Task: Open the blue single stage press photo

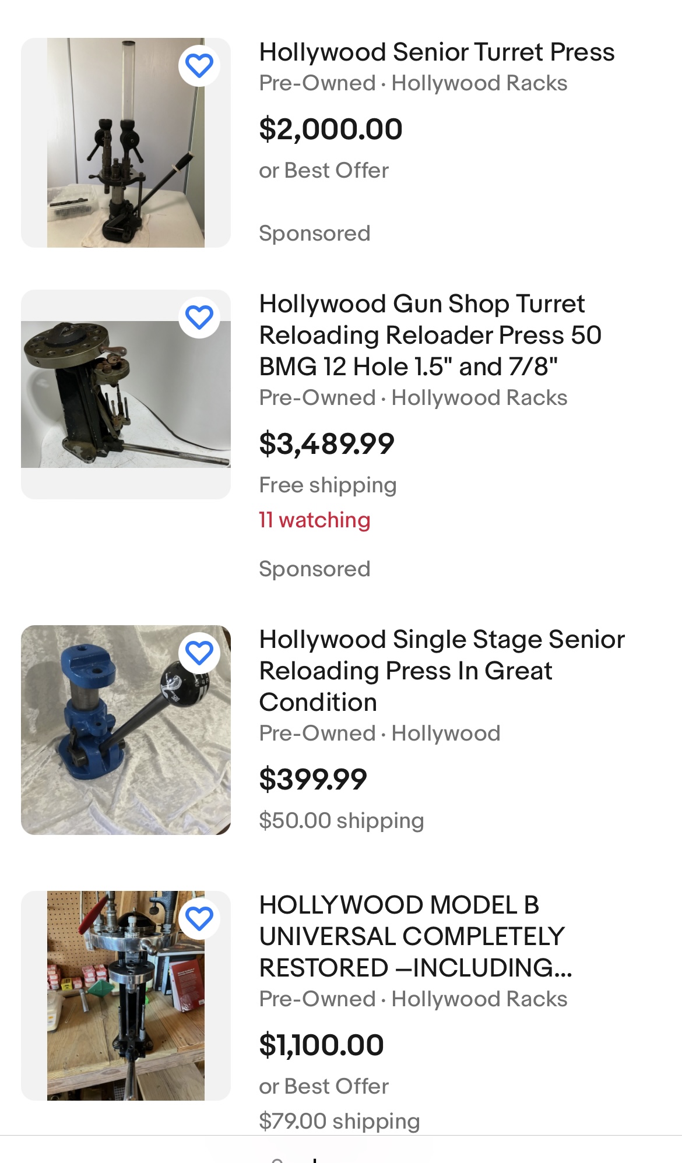Action: [x=125, y=730]
